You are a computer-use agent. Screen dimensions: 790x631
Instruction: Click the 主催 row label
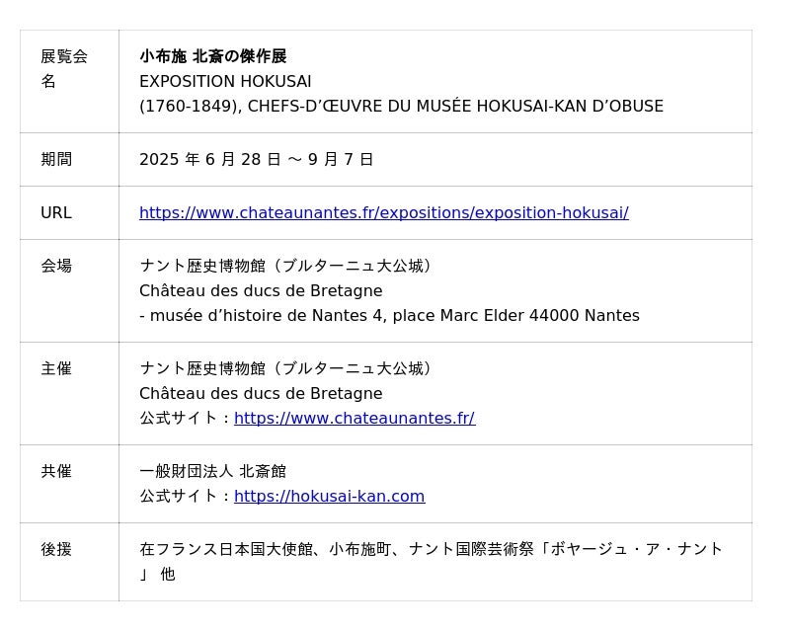(x=55, y=368)
